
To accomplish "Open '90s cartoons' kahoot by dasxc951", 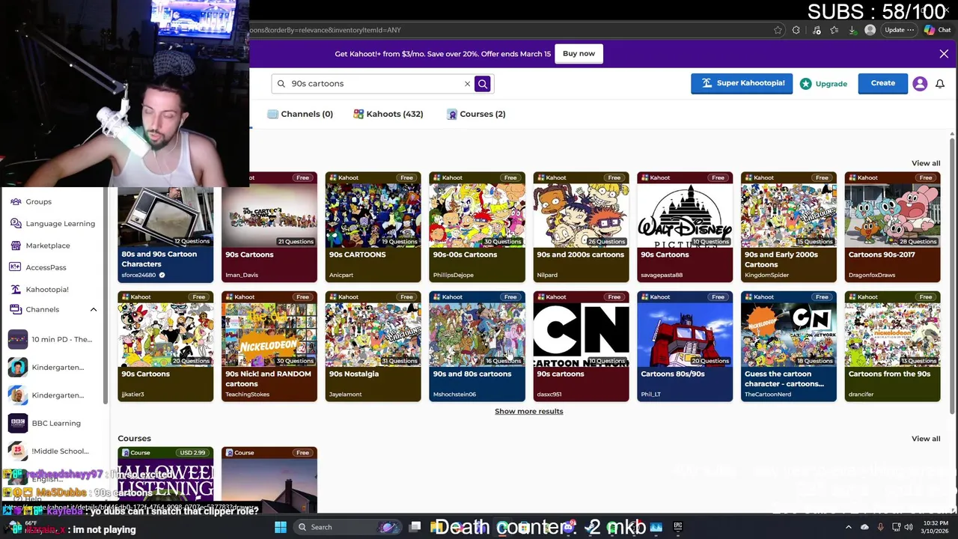I will 582,347.
